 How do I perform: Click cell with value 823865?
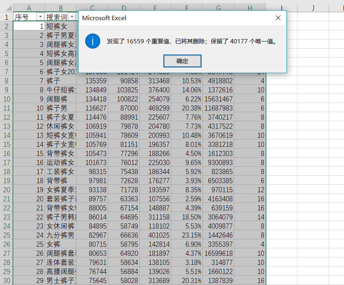point(219,171)
